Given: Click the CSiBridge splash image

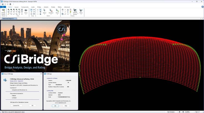Looking at the screenshot, I should point(35,46).
